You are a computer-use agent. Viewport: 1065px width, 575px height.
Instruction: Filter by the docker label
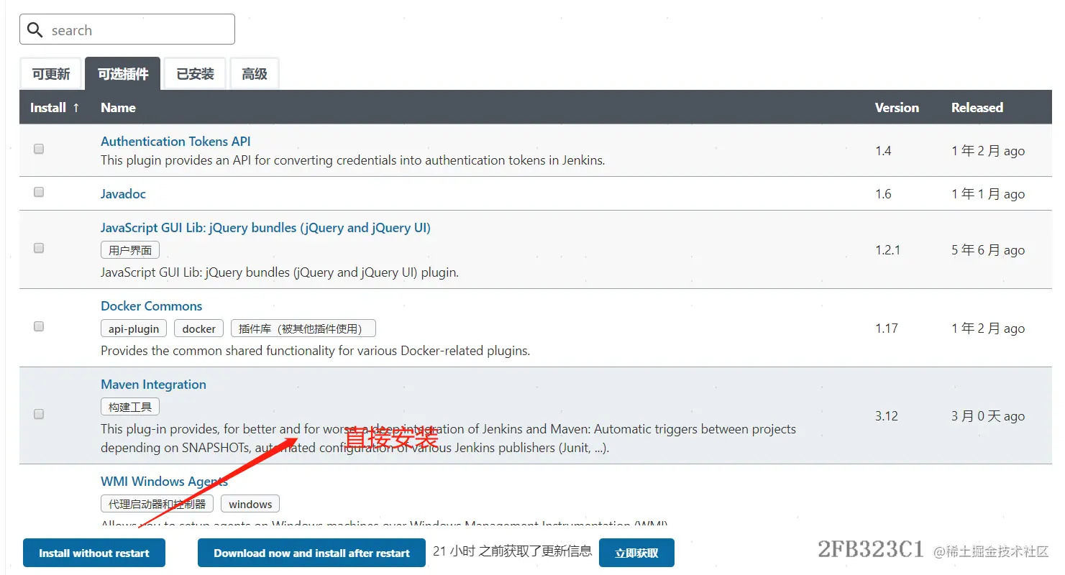point(198,328)
